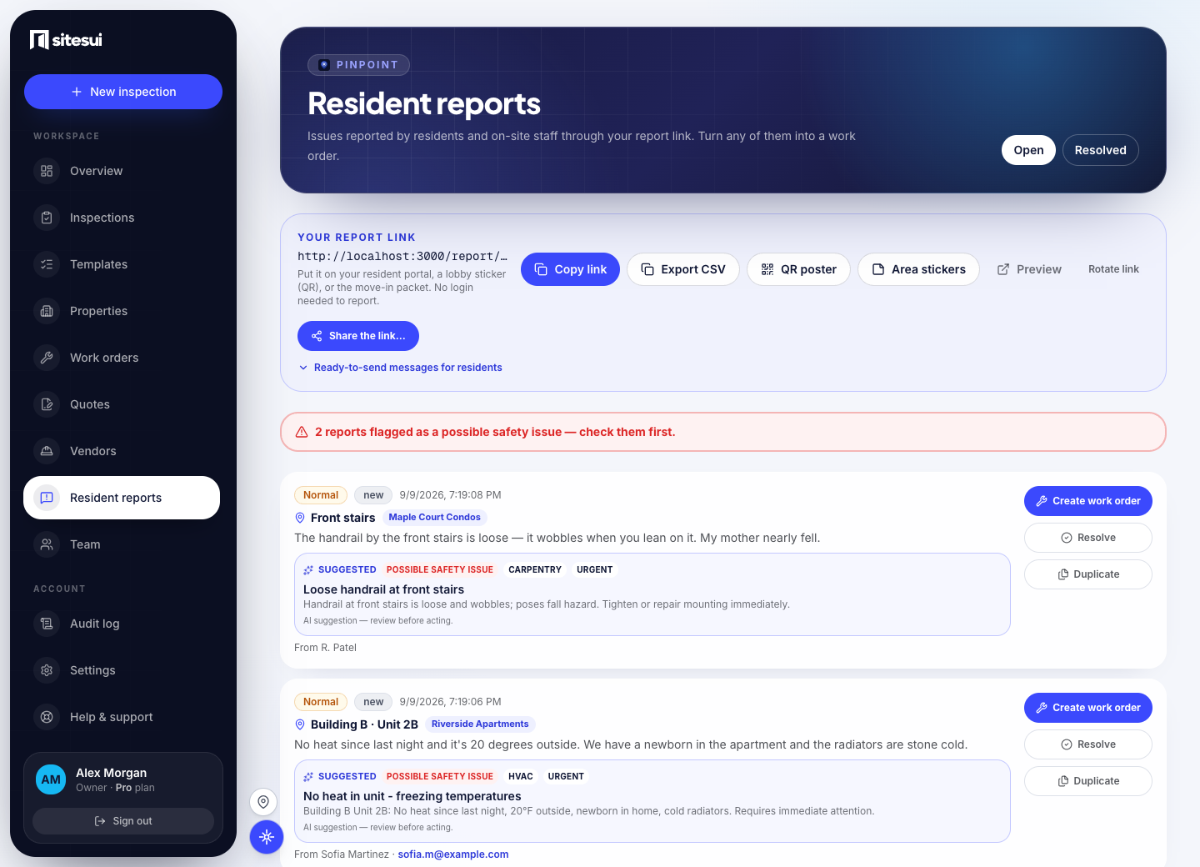Viewport: 1200px width, 867px height.
Task: Click the Inspections clipboard icon
Action: pos(47,218)
